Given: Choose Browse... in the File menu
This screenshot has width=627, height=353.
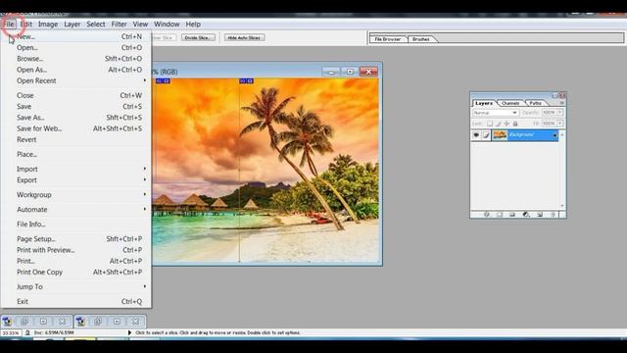Looking at the screenshot, I should 76,59.
